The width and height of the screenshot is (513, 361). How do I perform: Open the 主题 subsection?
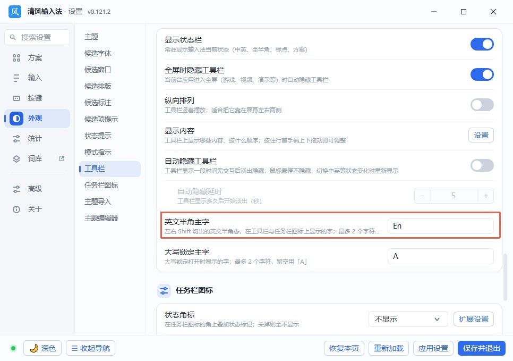109,37
